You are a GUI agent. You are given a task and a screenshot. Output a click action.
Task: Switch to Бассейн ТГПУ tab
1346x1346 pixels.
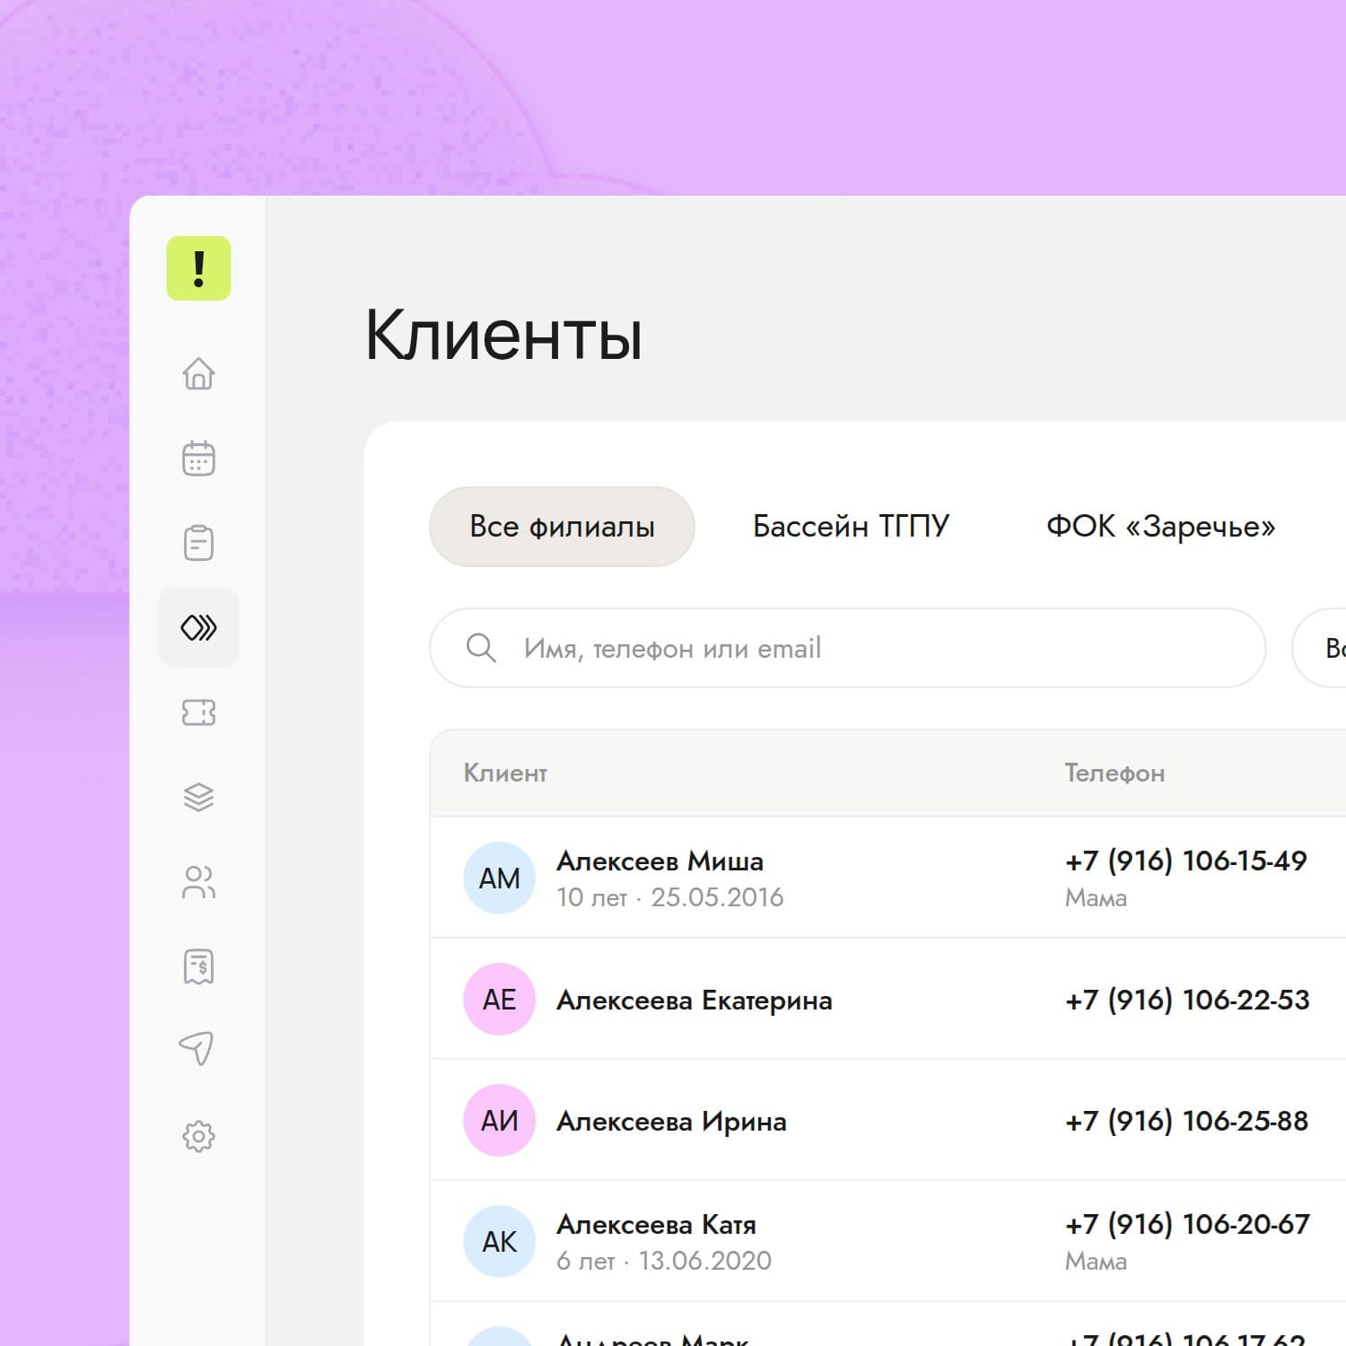[x=851, y=527]
